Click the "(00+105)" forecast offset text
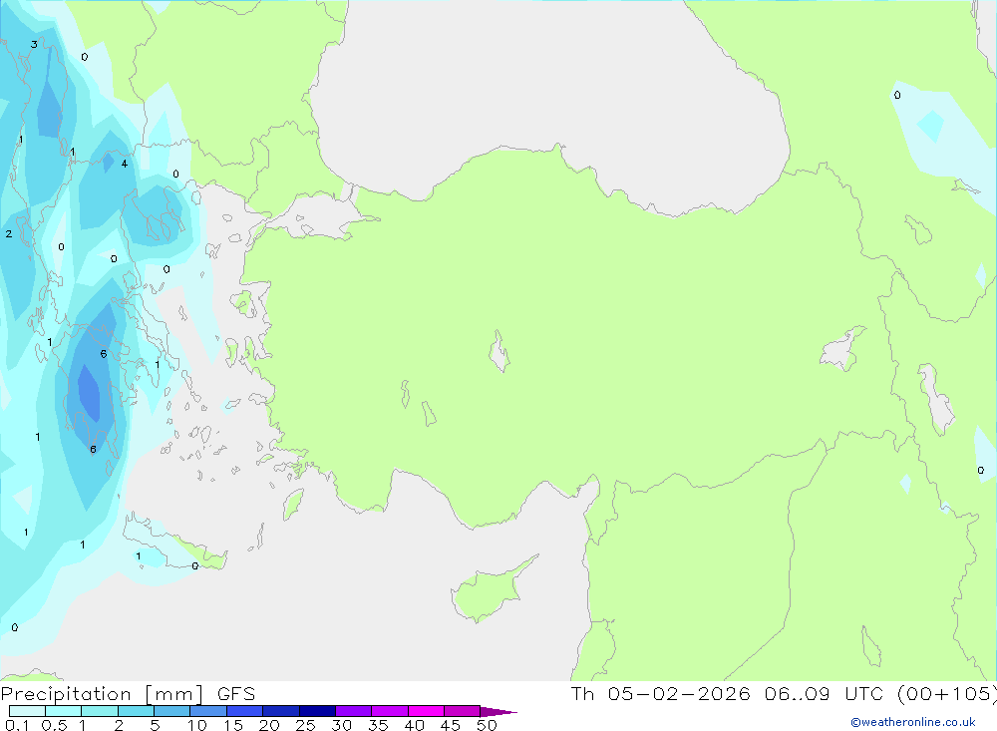Screen dimensions: 997x731 point(947,693)
